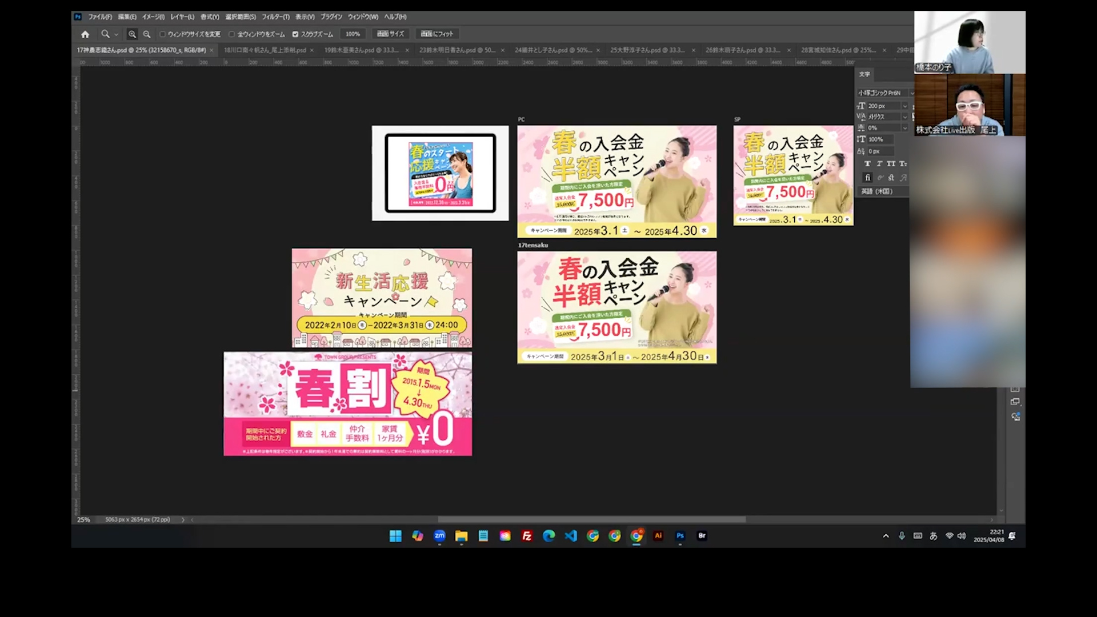Click the Home icon in options bar

(85, 34)
